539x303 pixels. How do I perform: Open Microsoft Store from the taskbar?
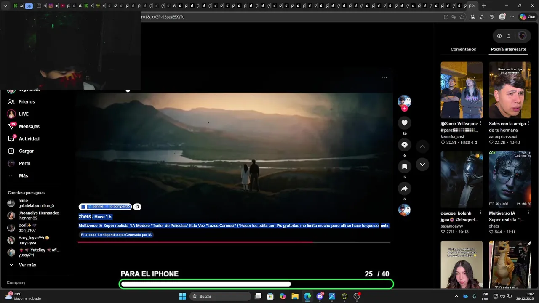[270, 296]
